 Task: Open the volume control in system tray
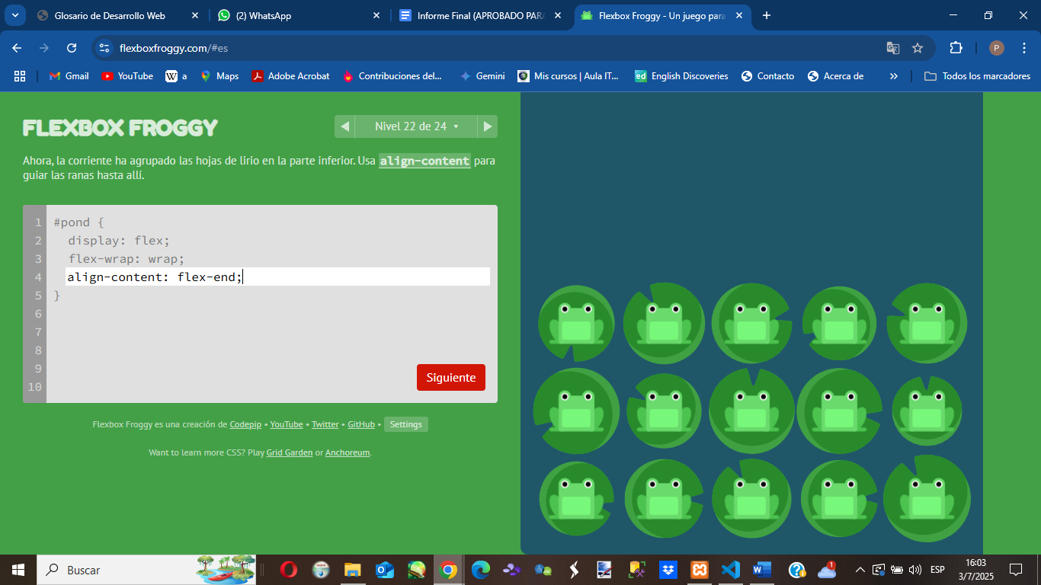point(915,570)
